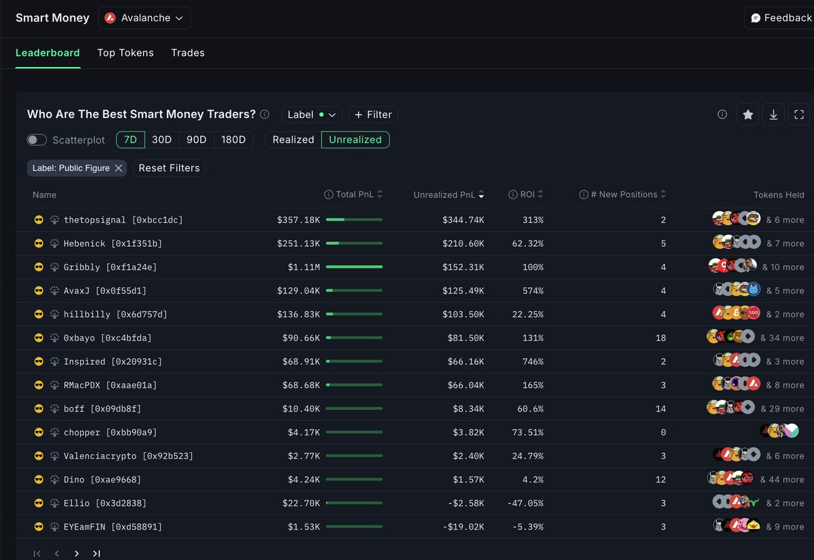Viewport: 814px width, 560px height.
Task: Switch to the Leaderboard tab
Action: [x=47, y=53]
